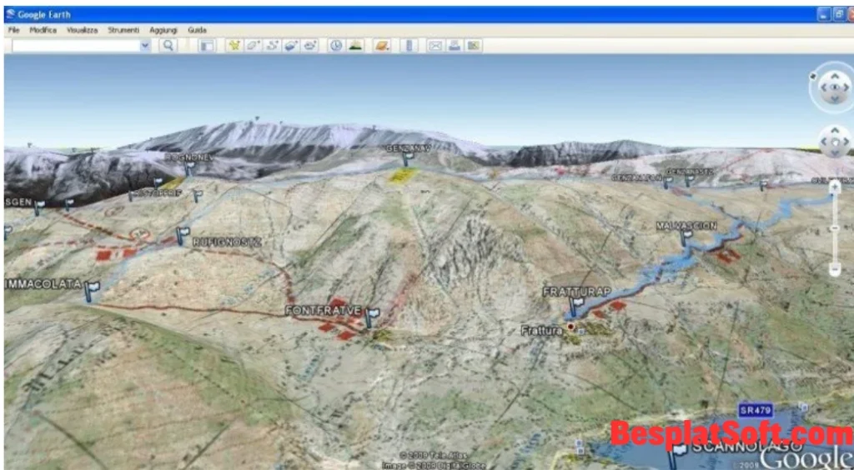
Task: Click the Email envelope icon
Action: [435, 46]
